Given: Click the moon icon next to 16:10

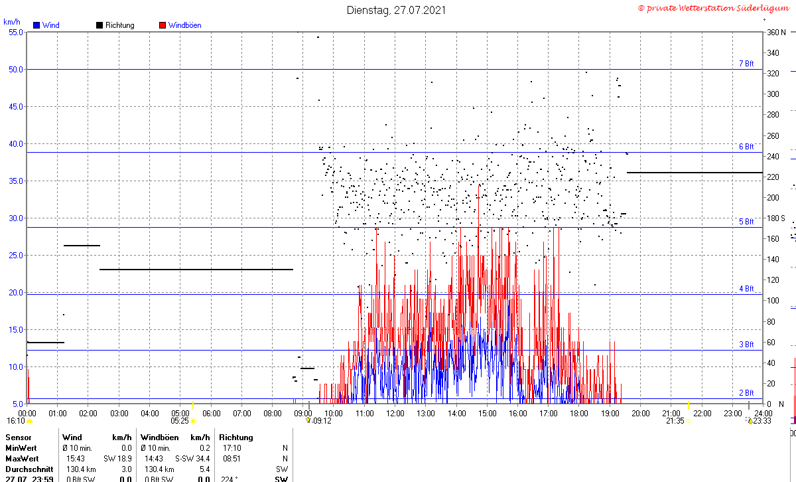Looking at the screenshot, I should point(30,421).
